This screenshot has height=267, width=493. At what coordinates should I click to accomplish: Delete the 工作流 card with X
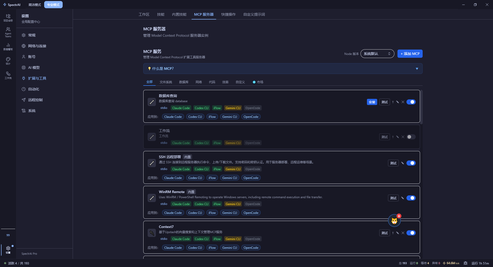403,137
